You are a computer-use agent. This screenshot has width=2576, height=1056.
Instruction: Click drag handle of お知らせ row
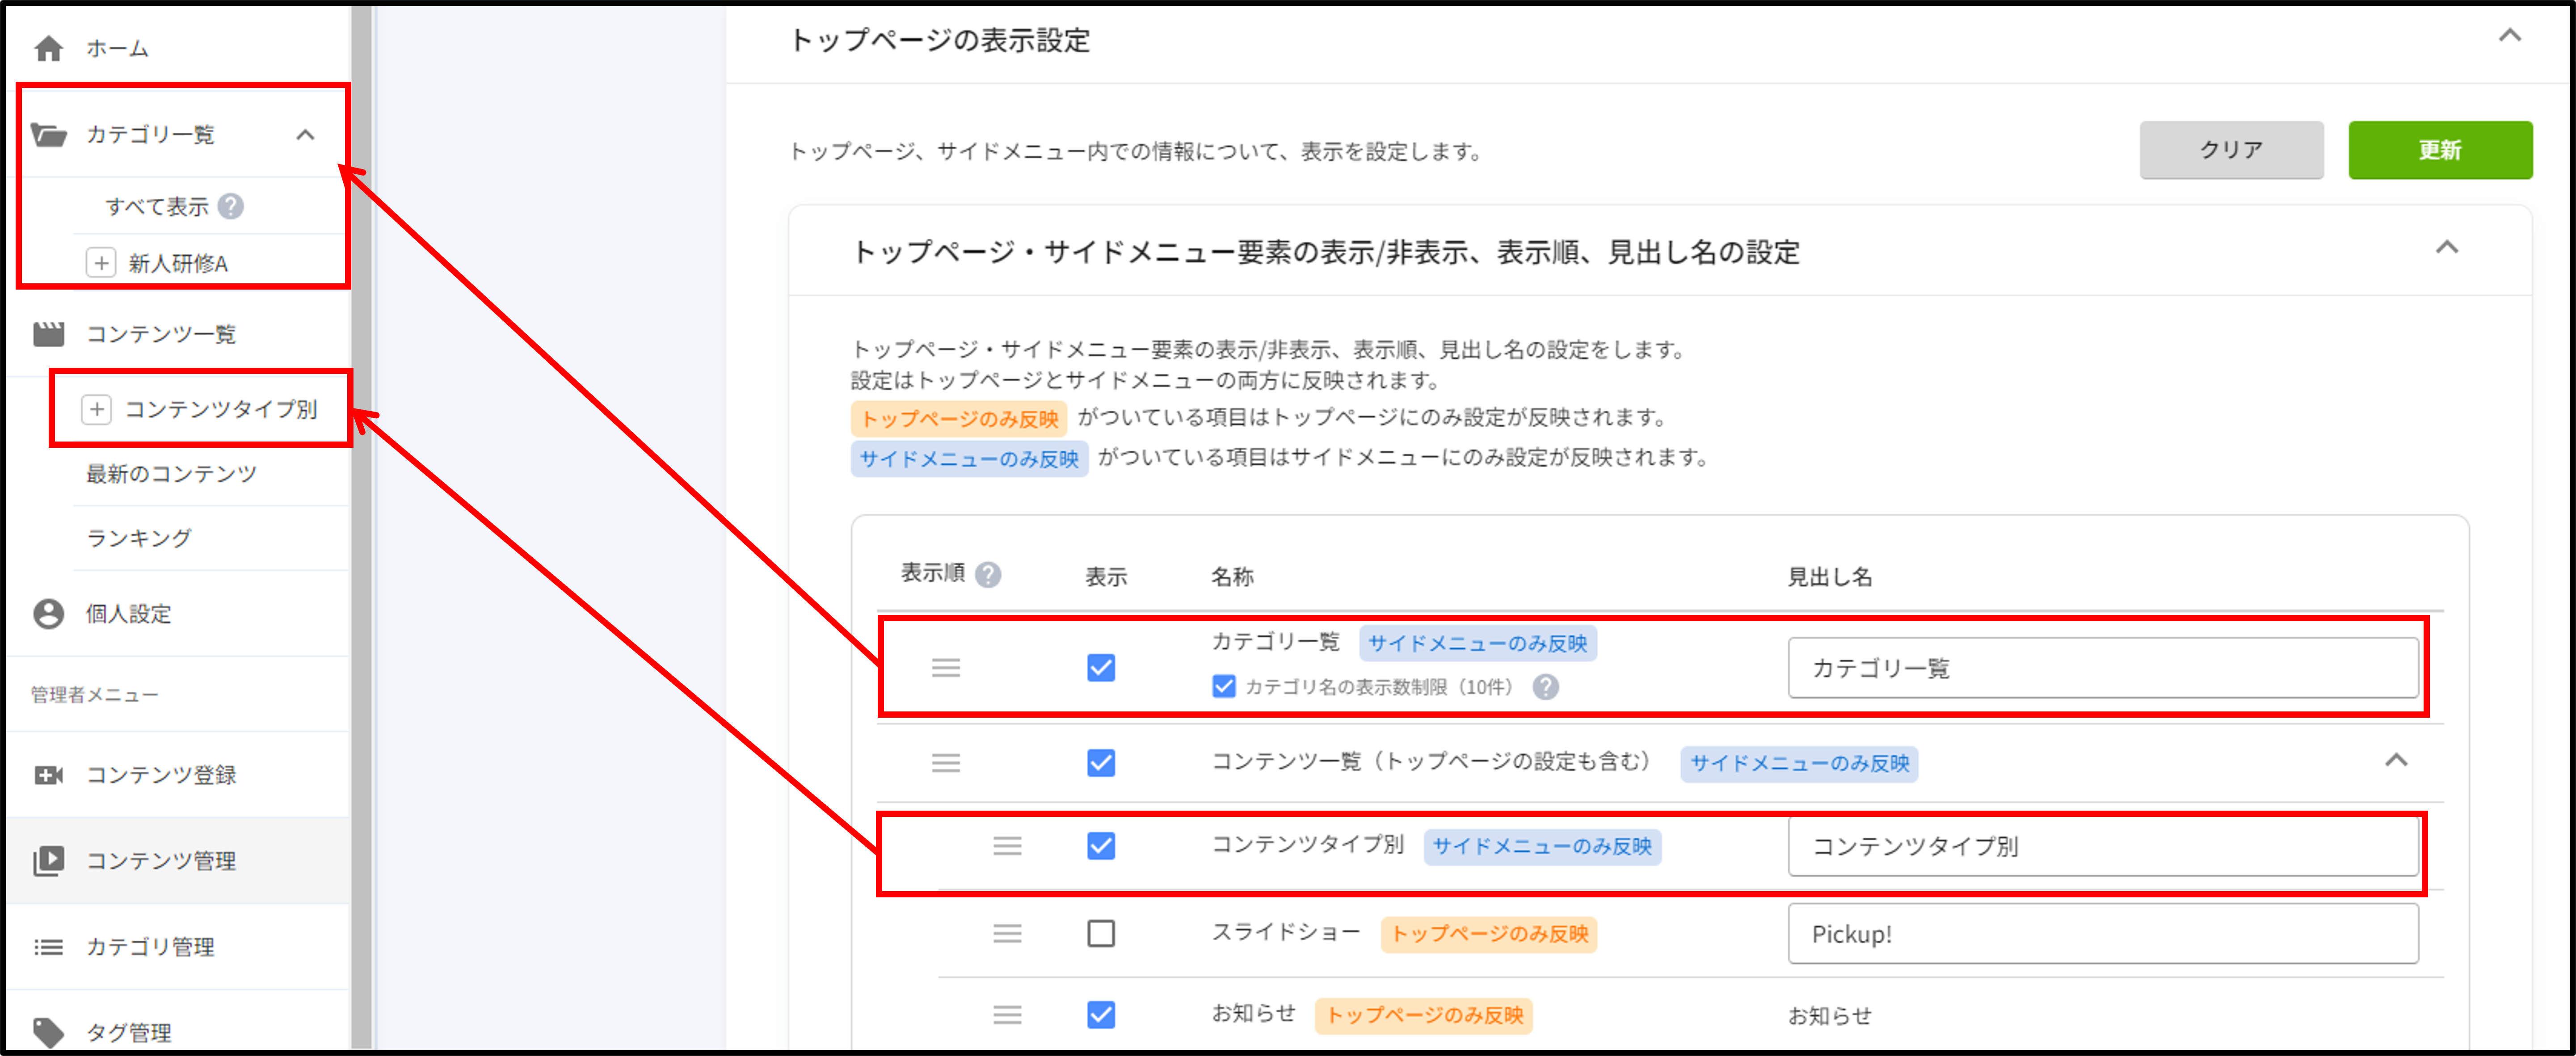1007,1015
